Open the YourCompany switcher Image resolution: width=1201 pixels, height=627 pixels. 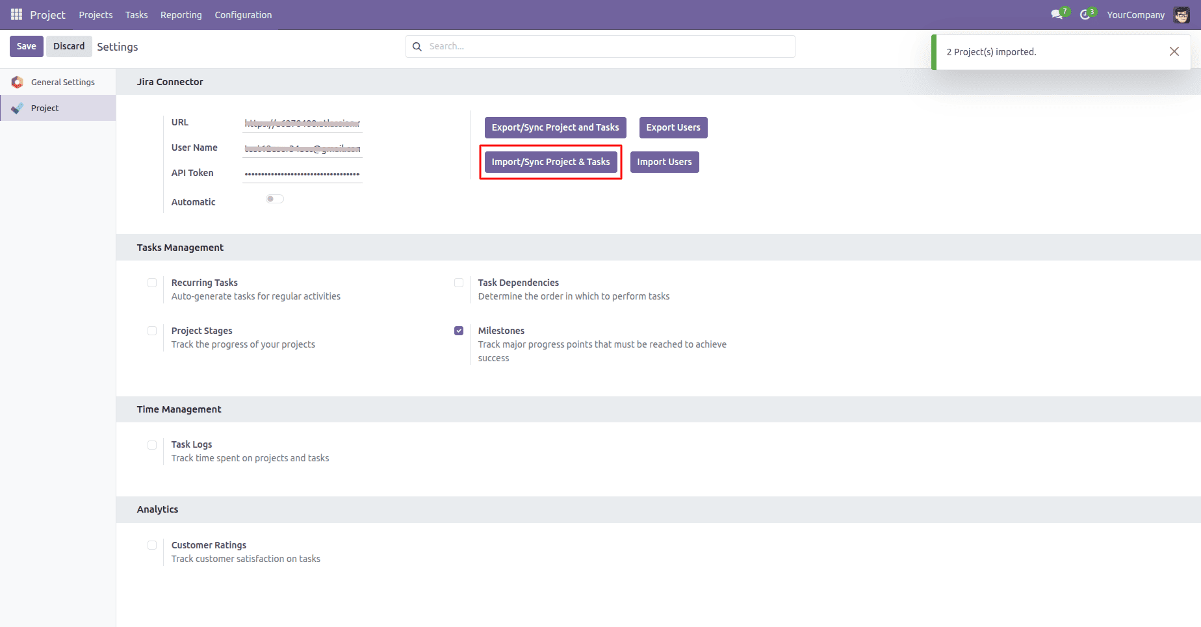coord(1136,14)
